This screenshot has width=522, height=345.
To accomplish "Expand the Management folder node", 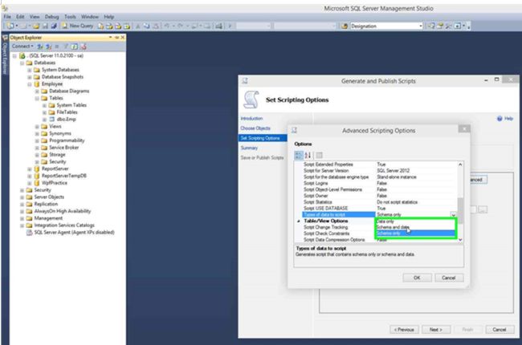I will (22, 218).
